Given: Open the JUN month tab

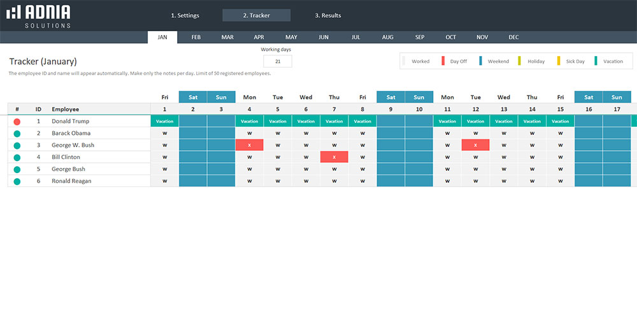Looking at the screenshot, I should (324, 38).
